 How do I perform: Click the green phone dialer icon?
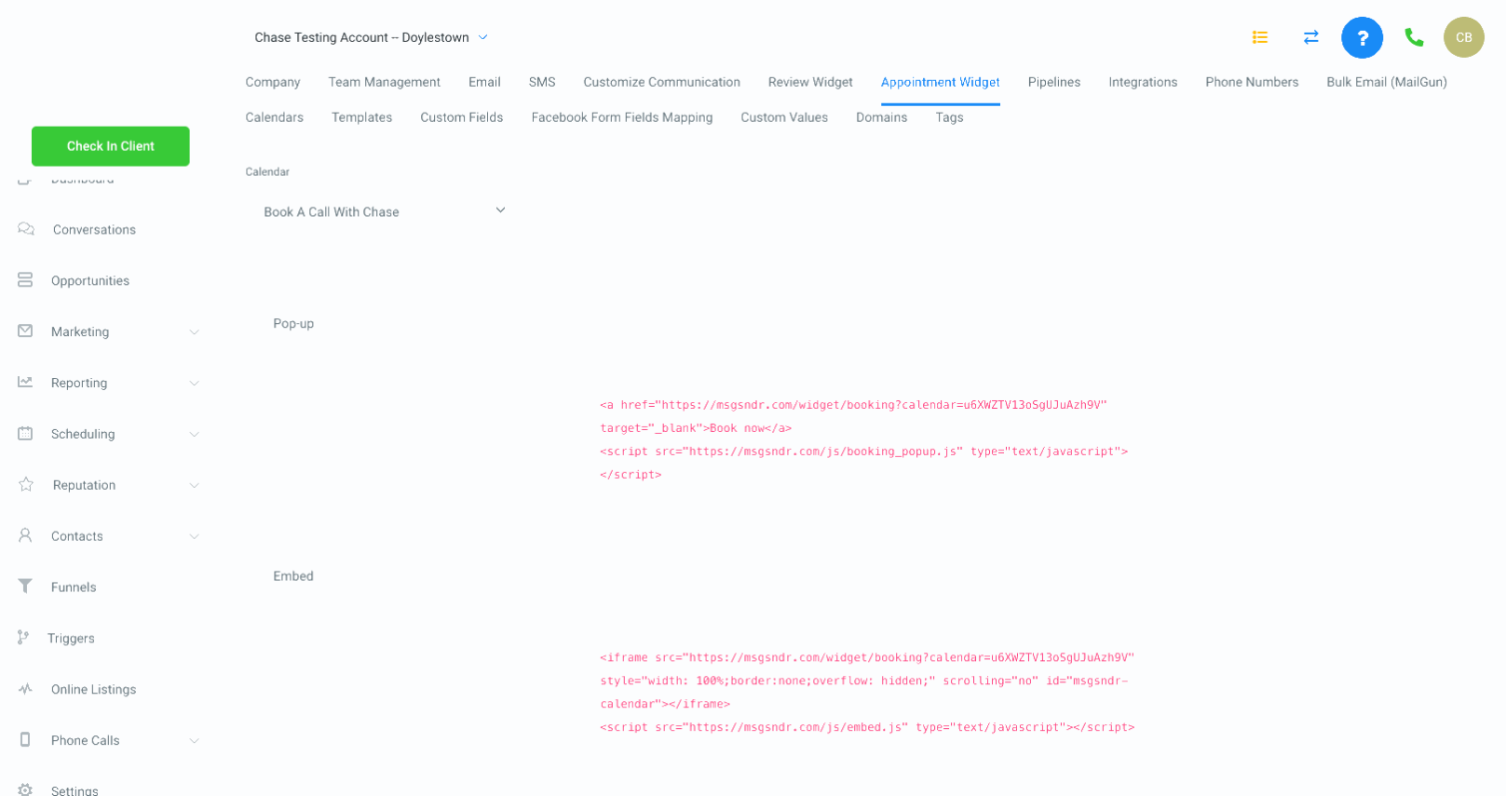pos(1414,37)
